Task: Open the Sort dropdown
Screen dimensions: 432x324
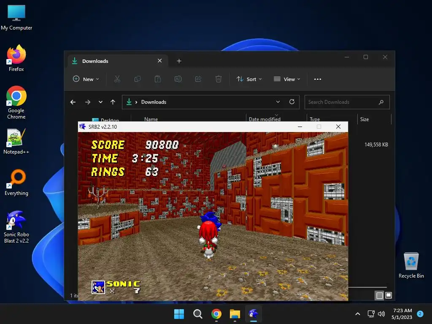Action: click(249, 79)
